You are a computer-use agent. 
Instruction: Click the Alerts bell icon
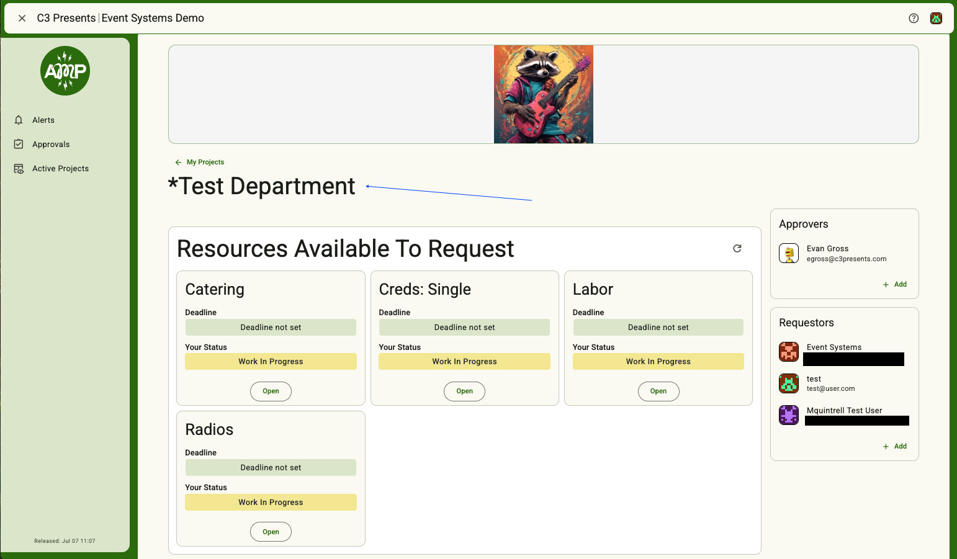point(19,120)
